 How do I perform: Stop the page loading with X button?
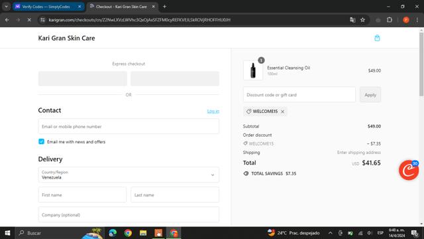[x=29, y=20]
